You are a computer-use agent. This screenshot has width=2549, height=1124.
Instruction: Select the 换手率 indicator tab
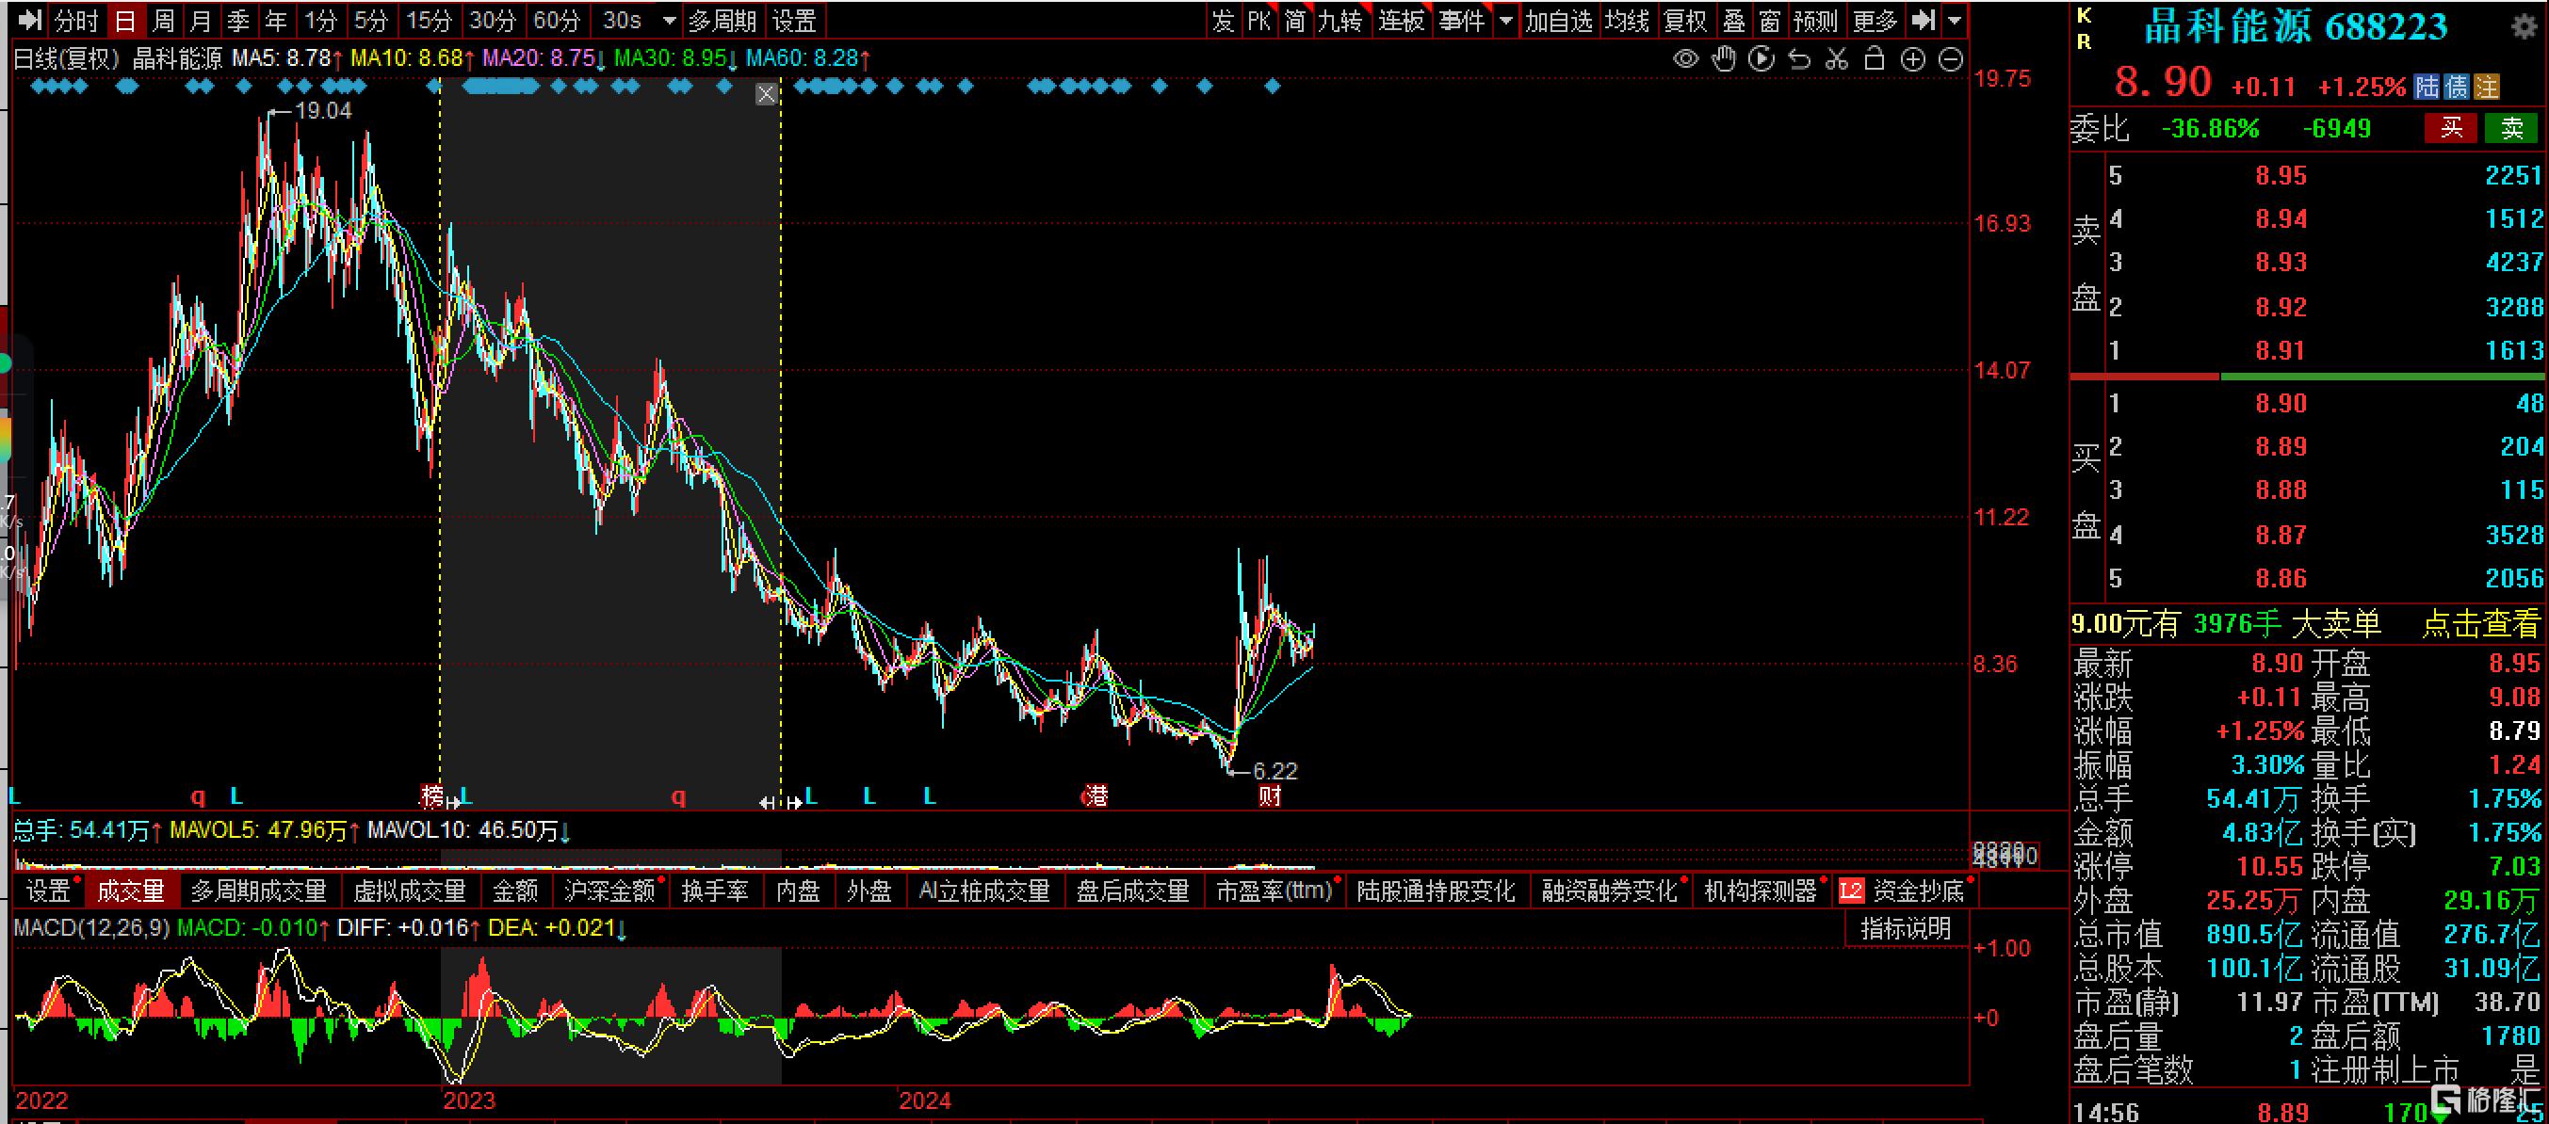coord(714,891)
